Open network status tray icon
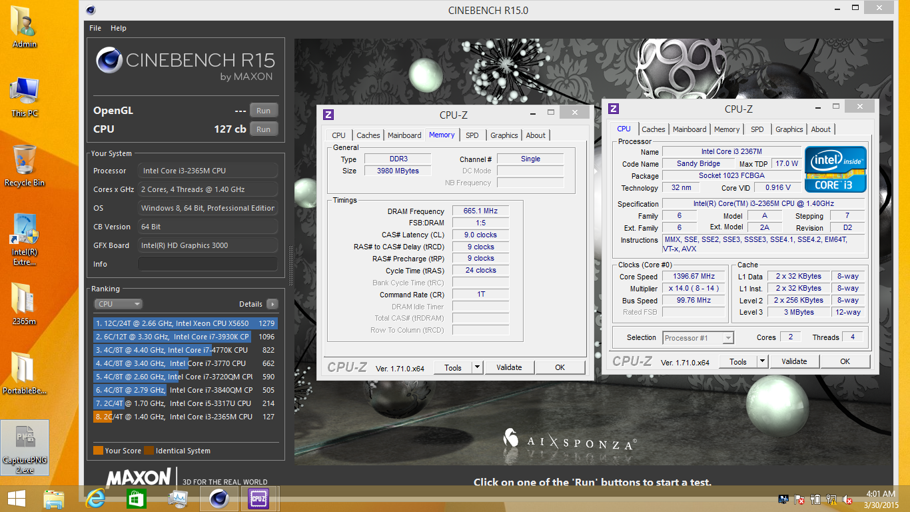 (832, 499)
